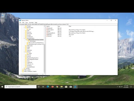The height and width of the screenshot is (101, 134).
Task: Open Microsoft Edge from taskbar
Action: (x=48, y=87)
